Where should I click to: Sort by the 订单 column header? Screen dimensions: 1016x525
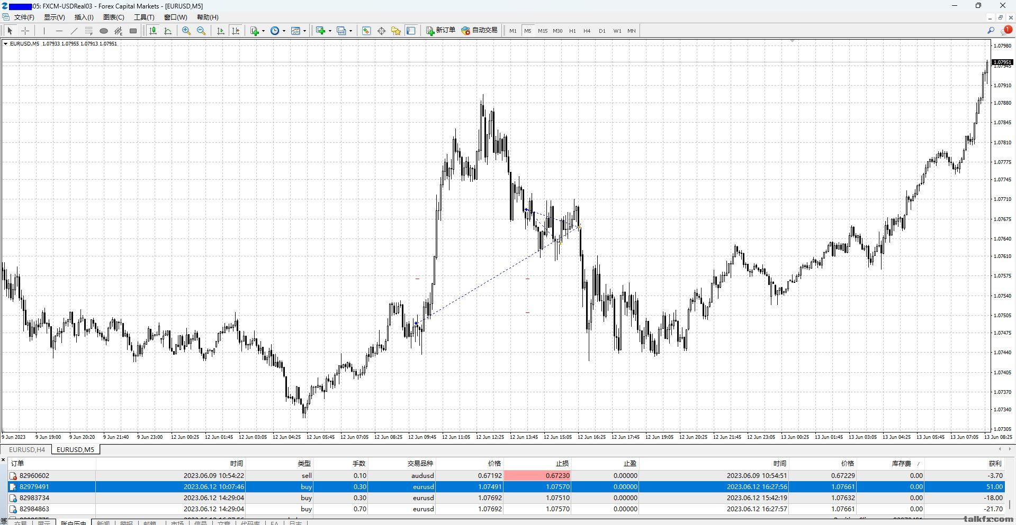tap(52, 464)
